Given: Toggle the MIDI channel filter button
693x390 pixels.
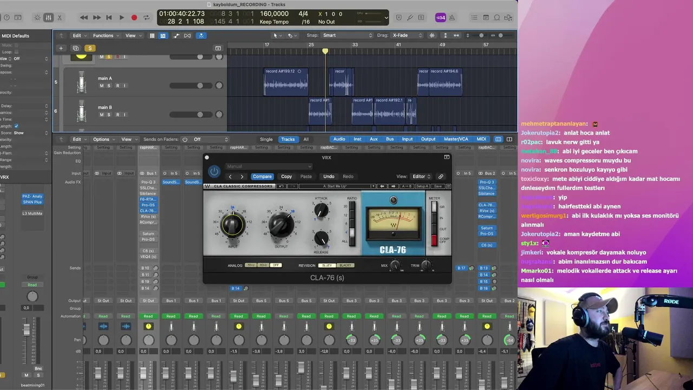Looking at the screenshot, I should pyautogui.click(x=481, y=139).
